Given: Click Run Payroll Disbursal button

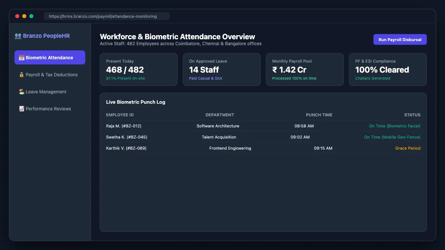Looking at the screenshot, I should coord(400,40).
